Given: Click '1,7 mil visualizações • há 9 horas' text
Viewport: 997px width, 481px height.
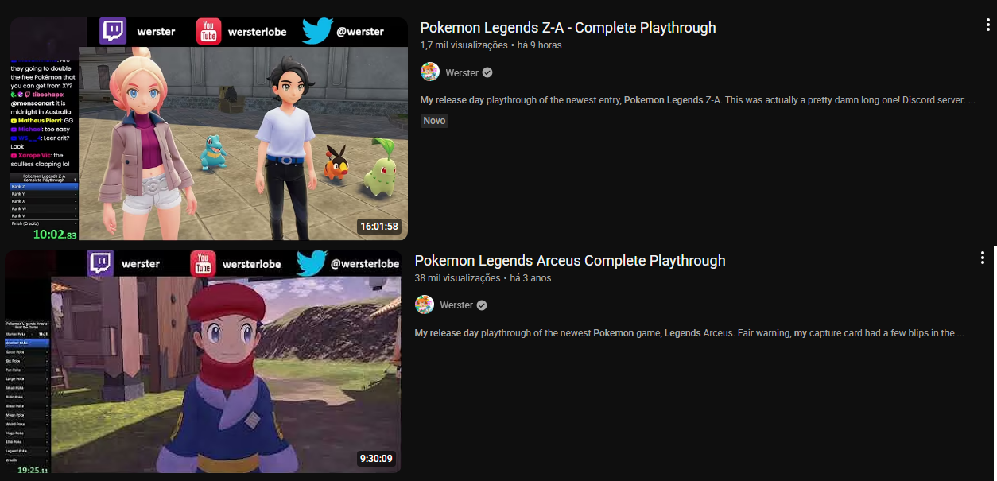Looking at the screenshot, I should pyautogui.click(x=491, y=45).
